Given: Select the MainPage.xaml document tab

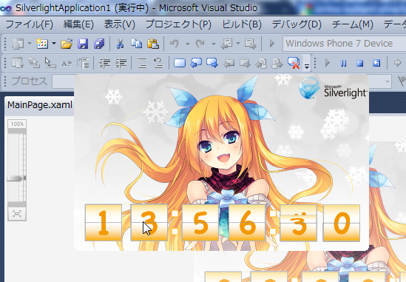Looking at the screenshot, I should 40,105.
